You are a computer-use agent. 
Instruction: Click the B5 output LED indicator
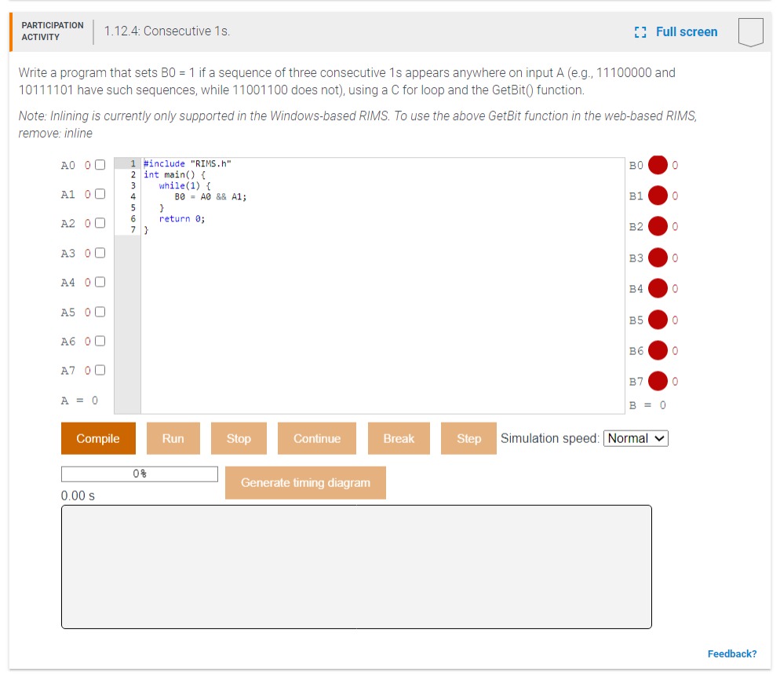tap(658, 320)
